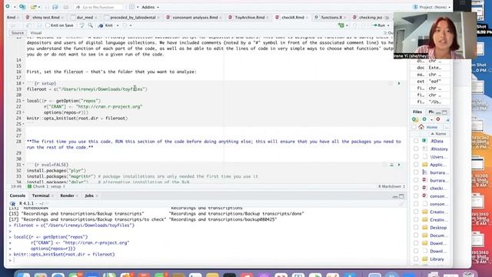The height and width of the screenshot is (277, 492).
Task: Run all chunks above the eval=FALSE chunk
Action: point(391,165)
